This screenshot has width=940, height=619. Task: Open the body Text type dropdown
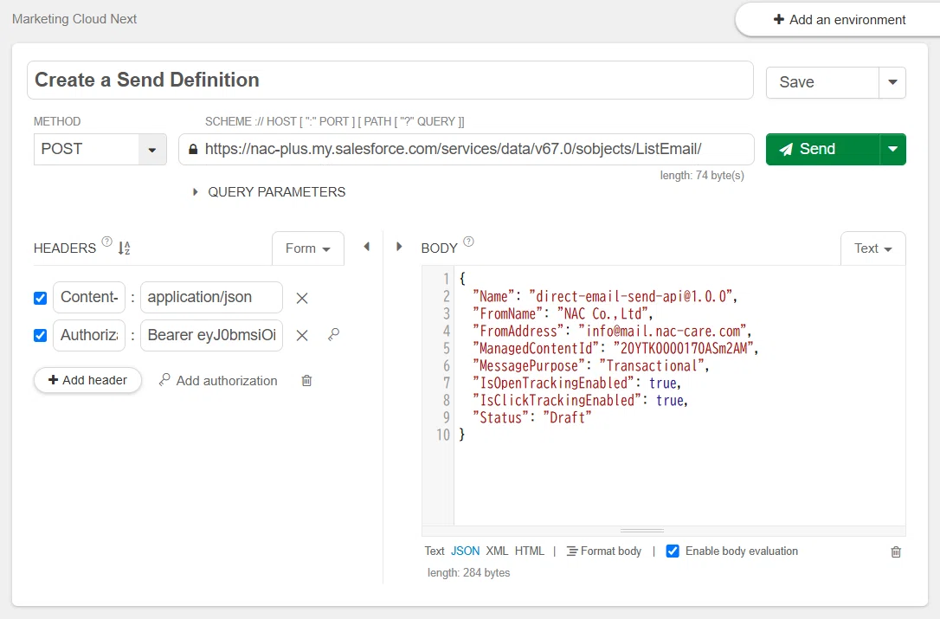point(872,248)
